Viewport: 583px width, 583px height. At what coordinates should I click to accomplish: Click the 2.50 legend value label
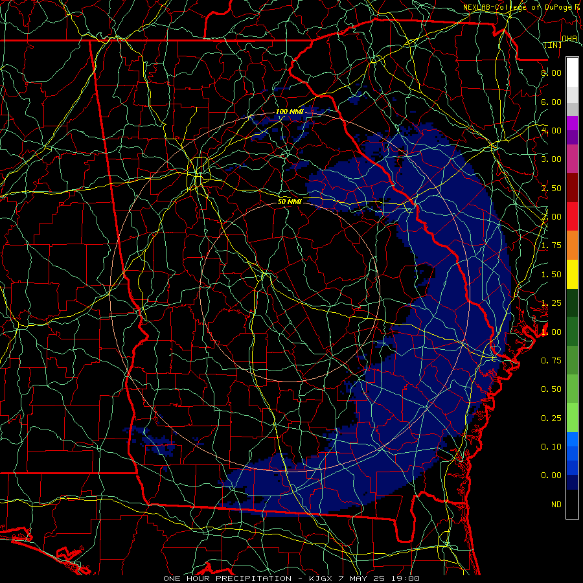click(551, 188)
